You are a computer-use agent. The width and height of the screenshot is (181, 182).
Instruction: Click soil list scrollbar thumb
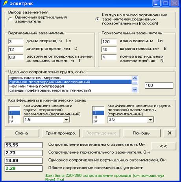[x=135, y=83]
